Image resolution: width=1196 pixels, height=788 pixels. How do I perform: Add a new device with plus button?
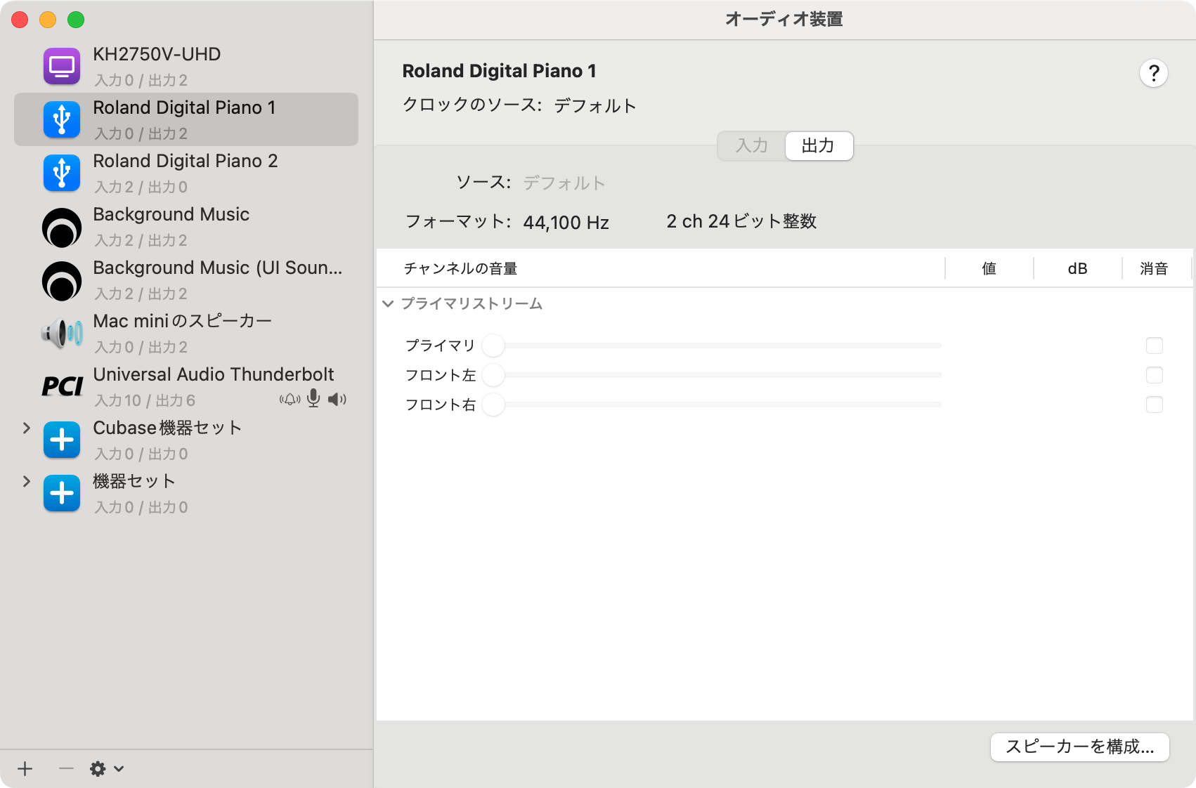click(25, 769)
